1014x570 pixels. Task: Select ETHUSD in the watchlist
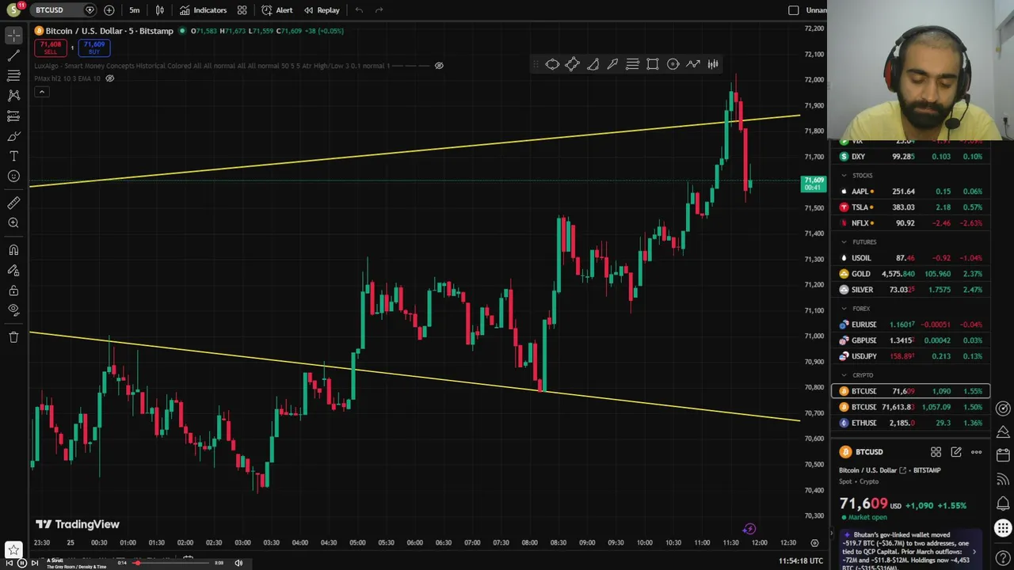pos(910,423)
